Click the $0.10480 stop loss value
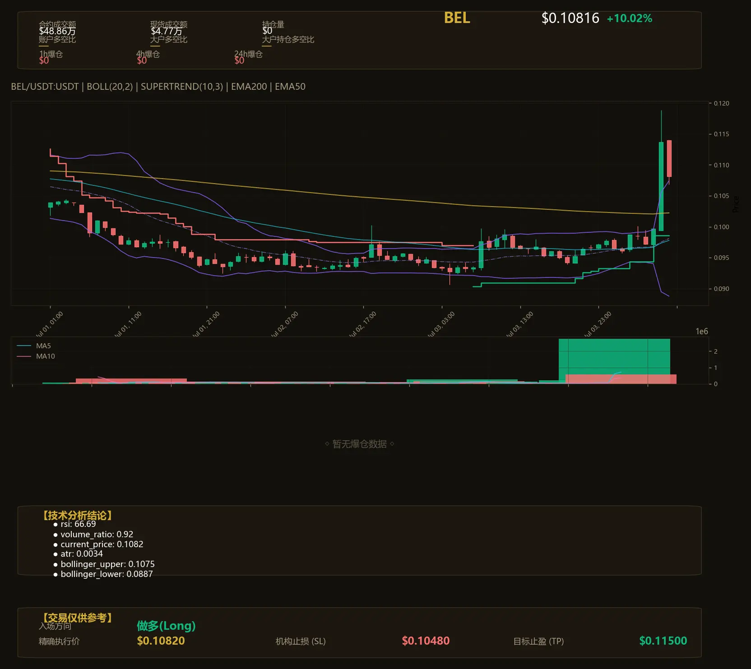 [x=426, y=641]
